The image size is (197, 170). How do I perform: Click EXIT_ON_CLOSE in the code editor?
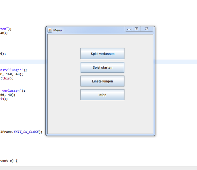coord(26,132)
